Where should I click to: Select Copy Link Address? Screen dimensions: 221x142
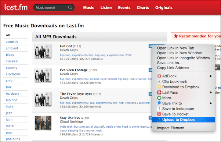(x=173, y=68)
